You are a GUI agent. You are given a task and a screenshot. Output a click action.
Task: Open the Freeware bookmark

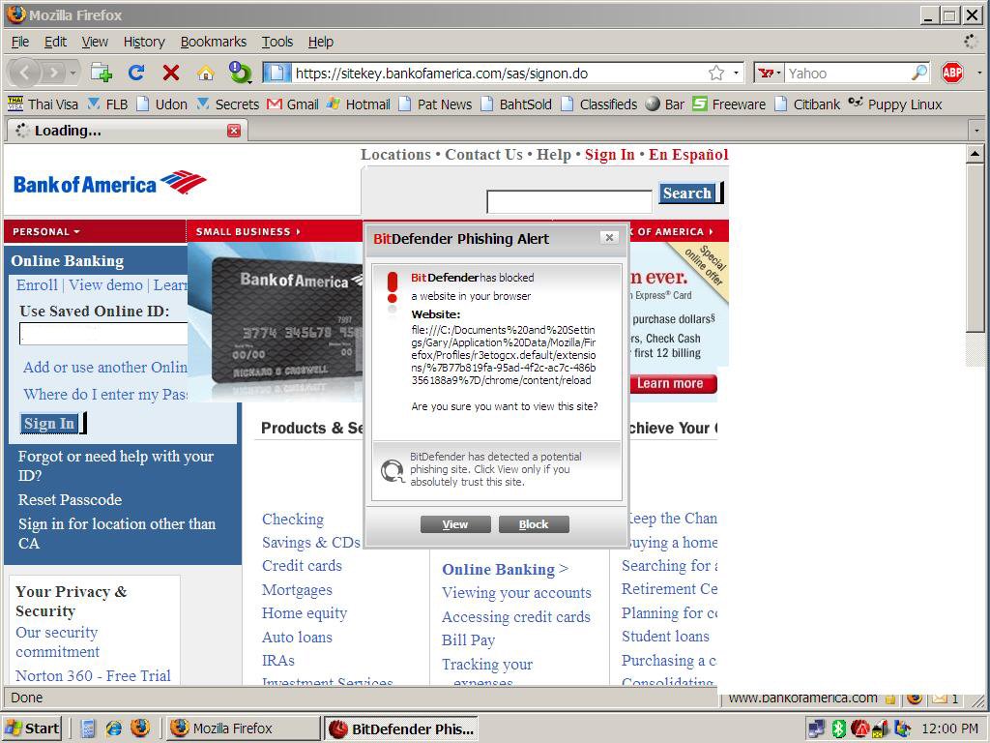pyautogui.click(x=729, y=104)
